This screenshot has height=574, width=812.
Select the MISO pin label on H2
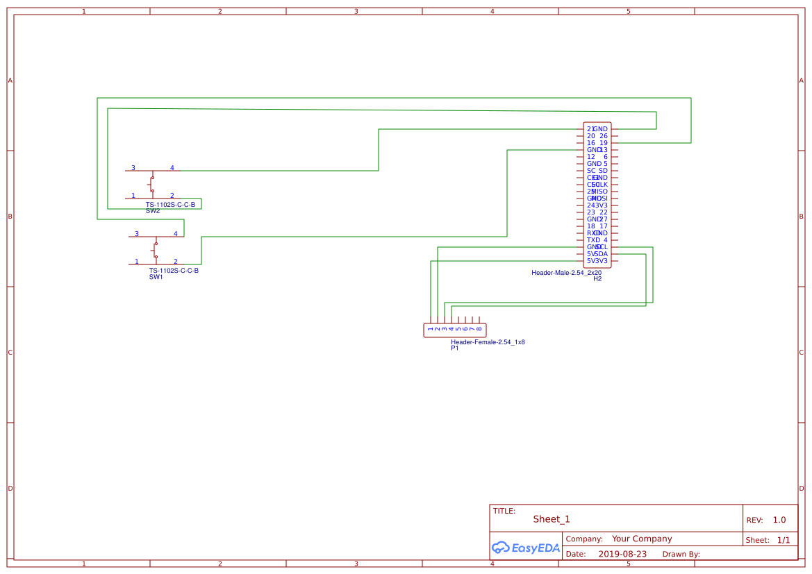[600, 192]
